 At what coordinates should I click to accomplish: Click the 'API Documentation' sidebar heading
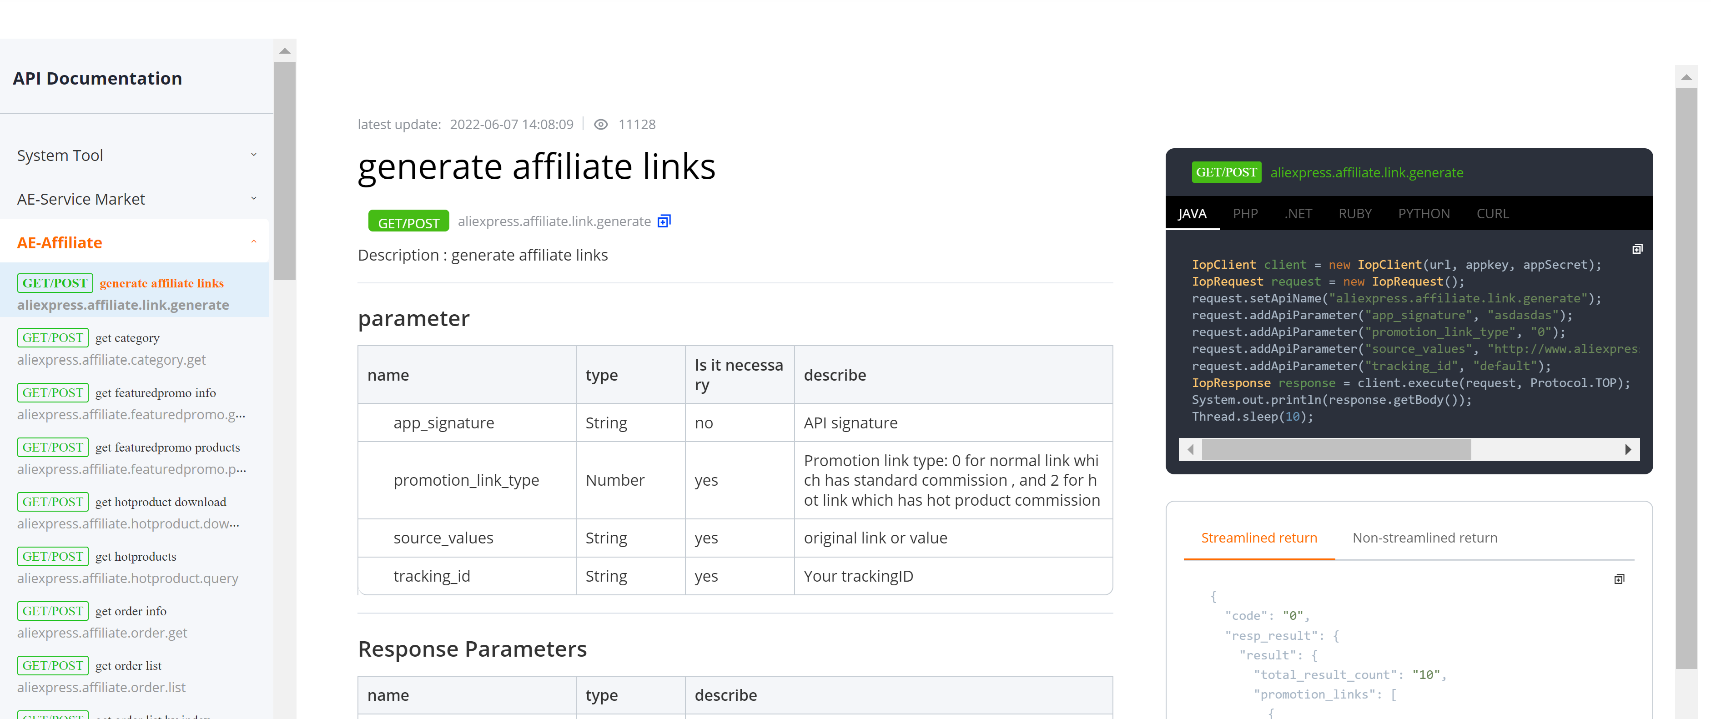(97, 78)
